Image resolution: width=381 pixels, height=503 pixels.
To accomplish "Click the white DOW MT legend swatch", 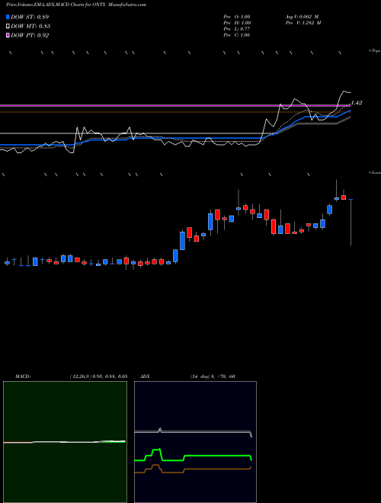I will pos(8,27).
